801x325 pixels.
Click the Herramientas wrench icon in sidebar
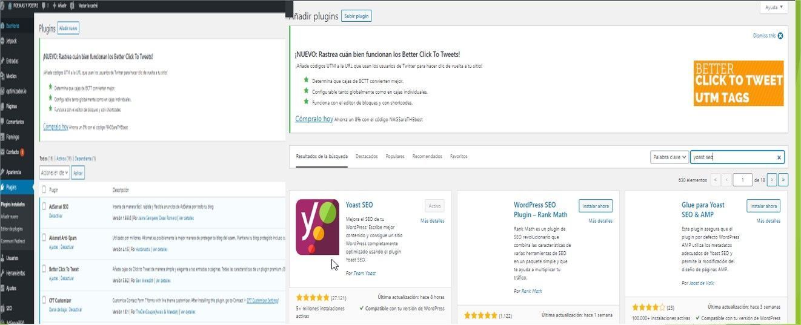click(3, 273)
